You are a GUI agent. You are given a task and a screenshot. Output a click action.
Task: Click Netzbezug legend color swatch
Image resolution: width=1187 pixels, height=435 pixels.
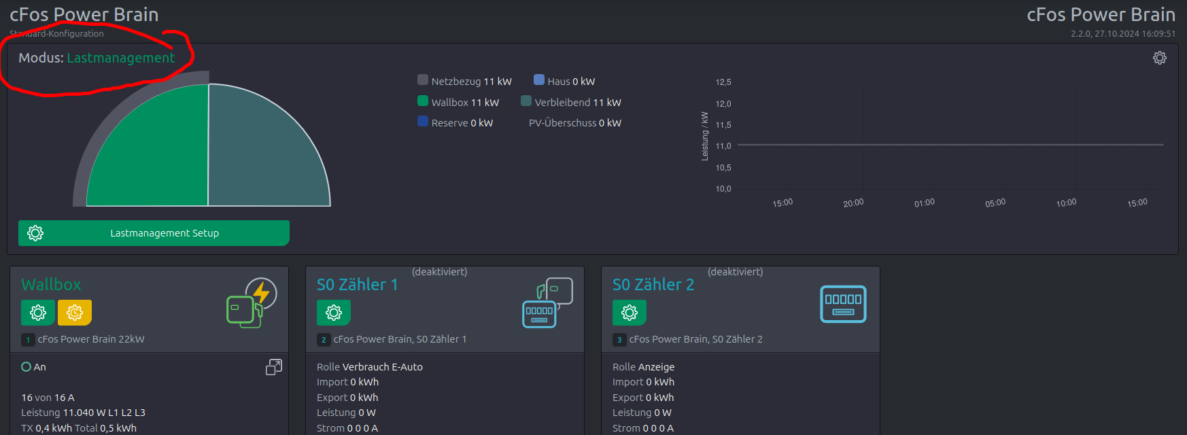[423, 80]
